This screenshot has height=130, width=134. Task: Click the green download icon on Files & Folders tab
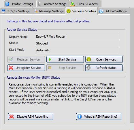pyautogui.click(x=72, y=4)
